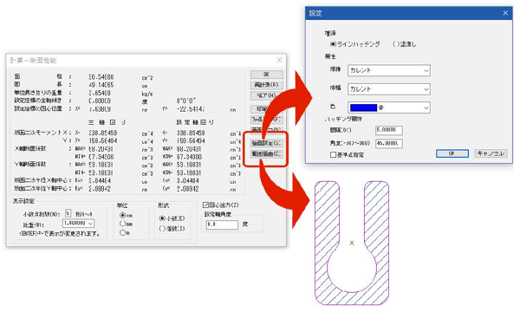Click the 主軸回り column heading
Screen dimensions: 520x312
coord(107,122)
